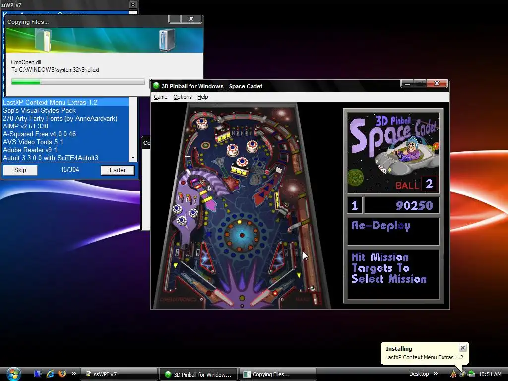Click the Fader button in ssWPI
The height and width of the screenshot is (381, 508).
(x=117, y=170)
